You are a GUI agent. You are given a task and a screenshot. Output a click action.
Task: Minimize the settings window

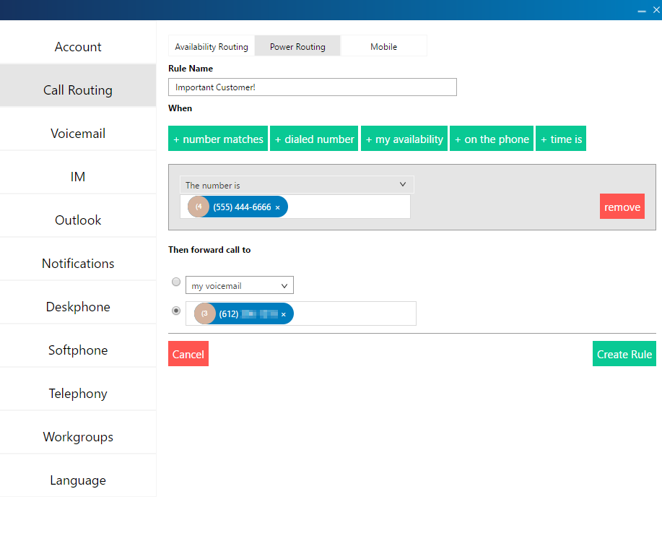[x=641, y=10]
